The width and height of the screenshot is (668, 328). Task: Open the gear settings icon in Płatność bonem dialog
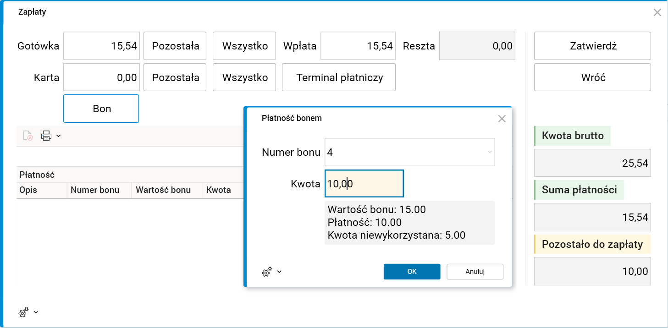266,272
